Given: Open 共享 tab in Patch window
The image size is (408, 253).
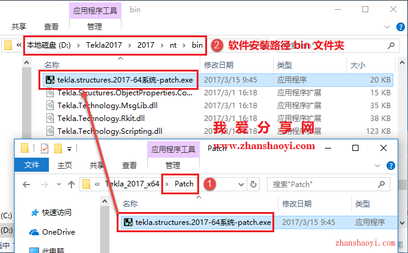Looking at the screenshot, I should pyautogui.click(x=97, y=165).
